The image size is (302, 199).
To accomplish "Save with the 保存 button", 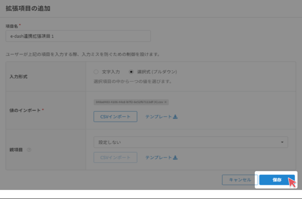I will pyautogui.click(x=277, y=180).
